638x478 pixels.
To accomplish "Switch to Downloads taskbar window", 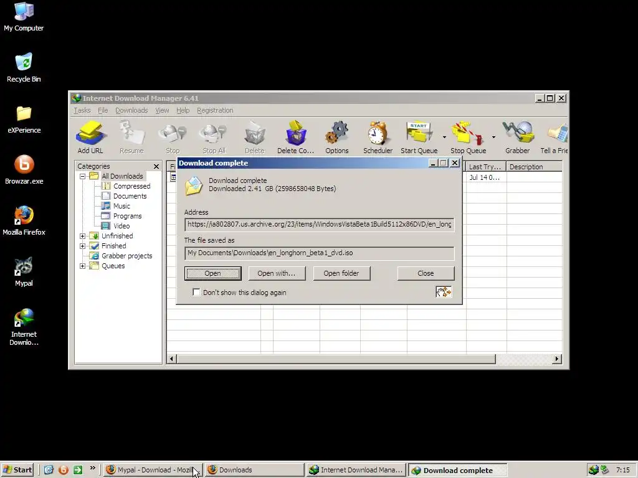I will click(x=254, y=470).
